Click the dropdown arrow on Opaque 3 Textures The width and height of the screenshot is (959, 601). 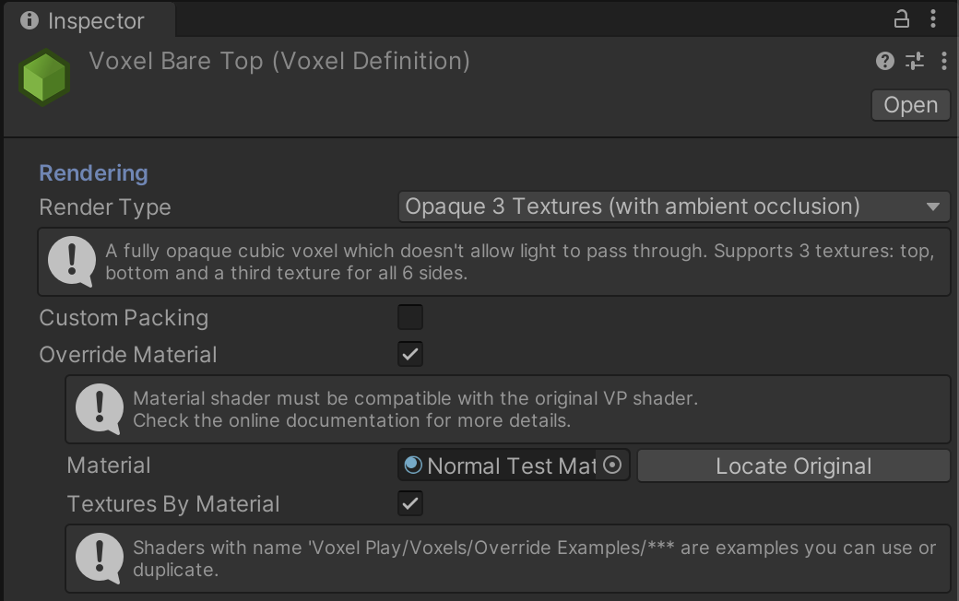934,206
